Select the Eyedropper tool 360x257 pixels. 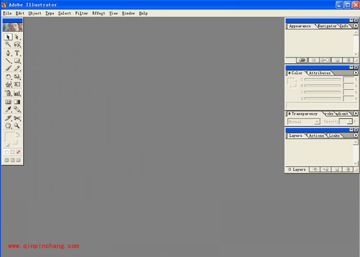pos(8,109)
